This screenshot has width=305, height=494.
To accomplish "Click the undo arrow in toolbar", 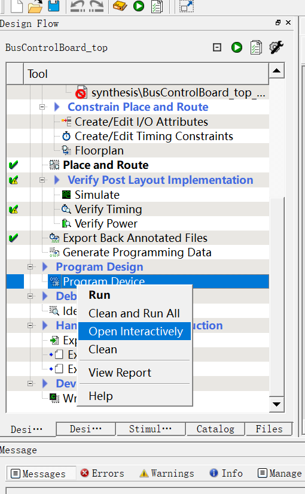I will coord(77,6).
